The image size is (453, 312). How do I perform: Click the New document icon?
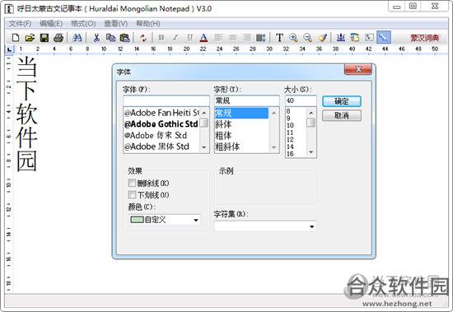(16, 38)
